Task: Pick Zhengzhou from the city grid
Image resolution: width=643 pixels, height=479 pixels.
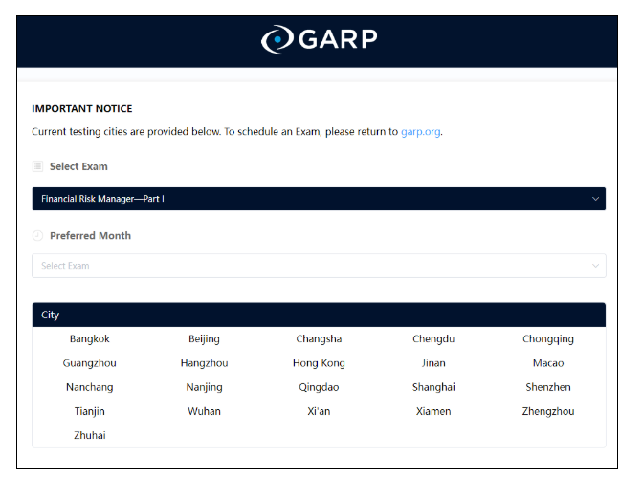Action: point(548,411)
